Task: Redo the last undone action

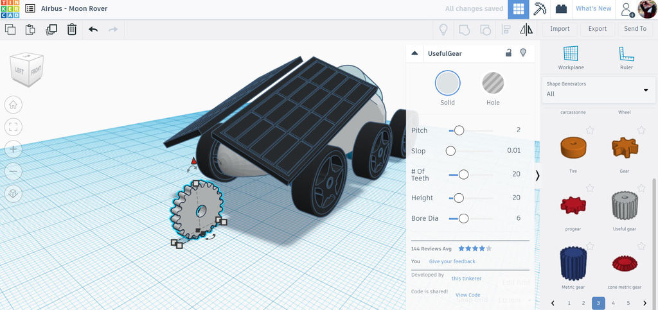Action: [113, 30]
